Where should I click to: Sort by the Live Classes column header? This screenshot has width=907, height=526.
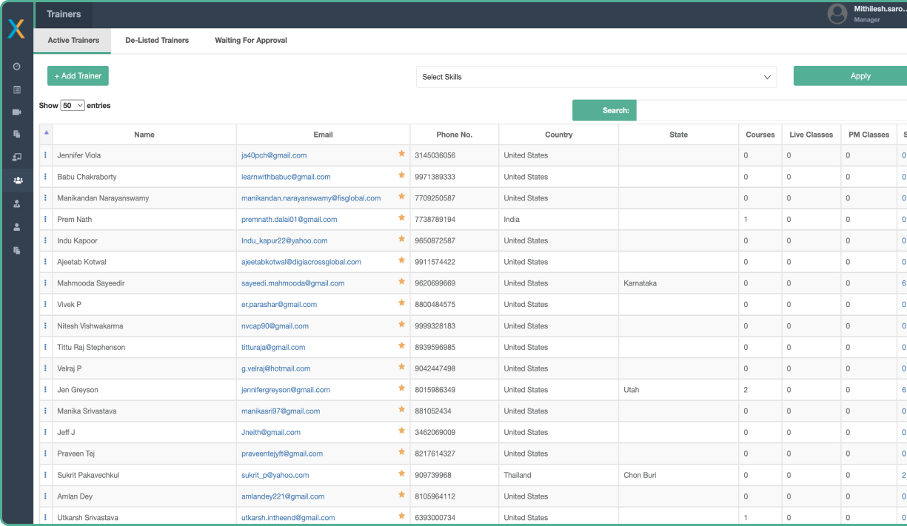811,135
